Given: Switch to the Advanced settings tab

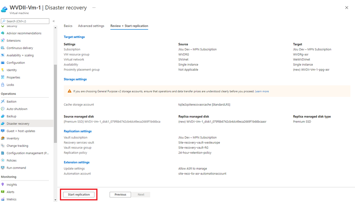Looking at the screenshot, I should [91, 26].
